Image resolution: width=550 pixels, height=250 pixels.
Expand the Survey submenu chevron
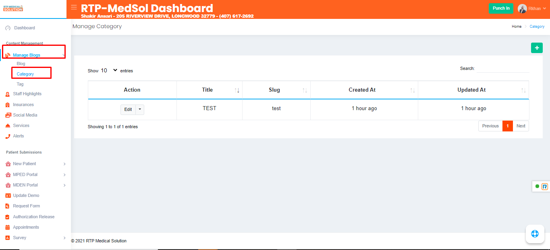pyautogui.click(x=64, y=238)
